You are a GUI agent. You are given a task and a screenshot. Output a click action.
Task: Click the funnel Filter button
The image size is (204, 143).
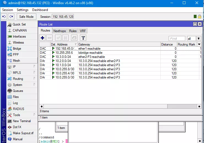83,38
